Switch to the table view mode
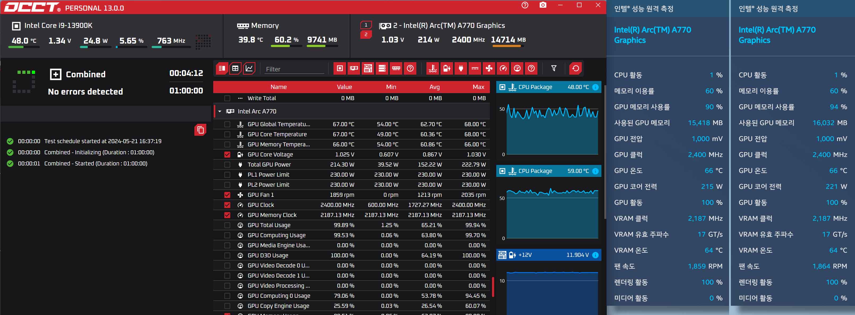Screen dimensions: 855x315 235,68
